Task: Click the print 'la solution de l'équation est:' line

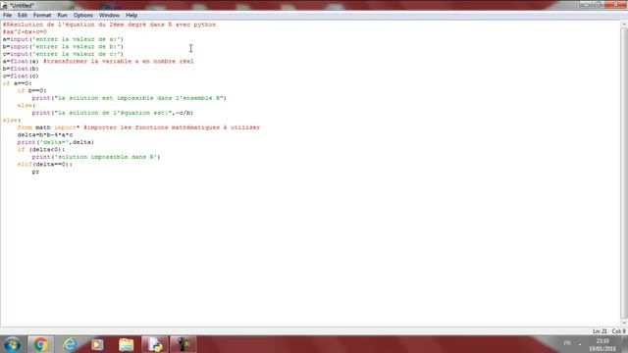Action: click(x=113, y=113)
